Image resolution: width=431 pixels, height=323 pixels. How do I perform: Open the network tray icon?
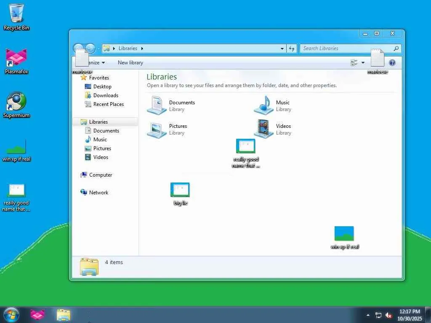click(x=378, y=315)
